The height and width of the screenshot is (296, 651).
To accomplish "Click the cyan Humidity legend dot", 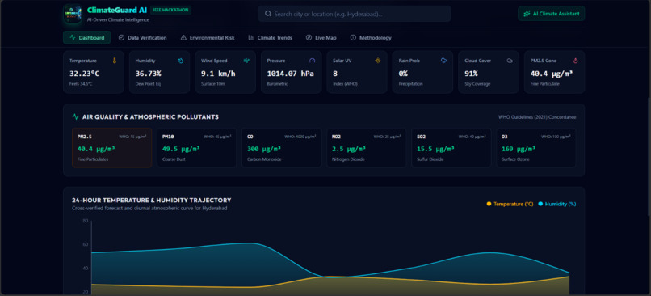I will click(540, 204).
